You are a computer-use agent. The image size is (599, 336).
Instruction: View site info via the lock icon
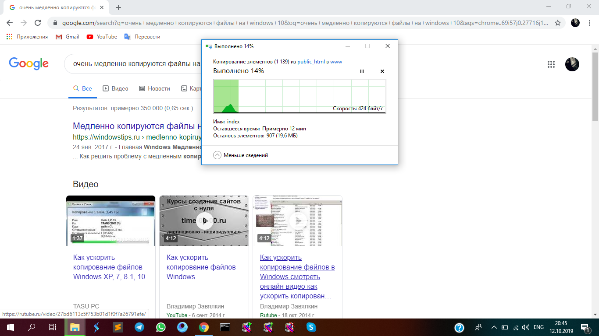(x=55, y=23)
